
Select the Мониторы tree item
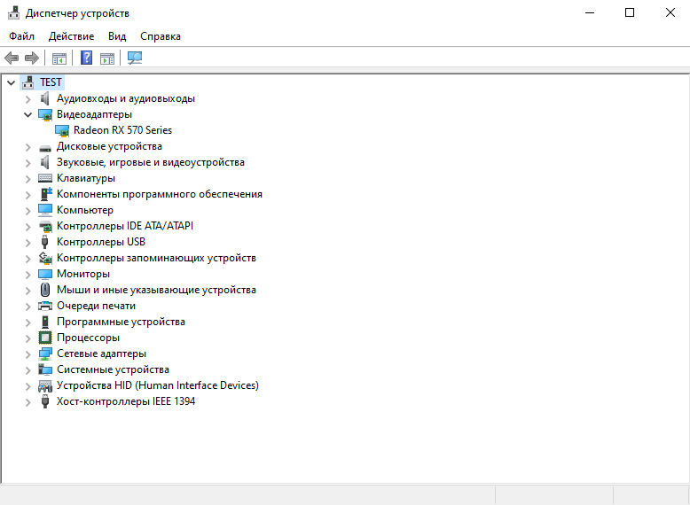click(x=83, y=274)
